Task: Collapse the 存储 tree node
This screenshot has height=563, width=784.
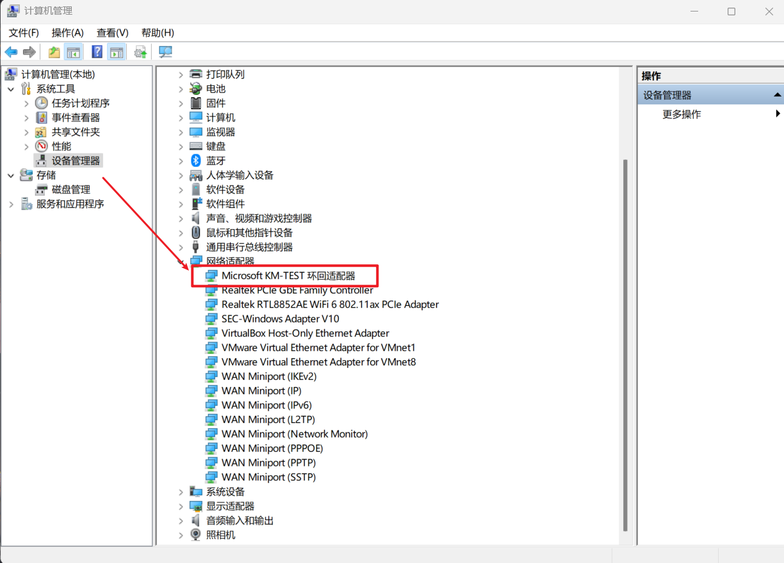Action: [11, 175]
